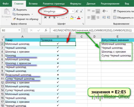Image resolution: width=134 pixels, height=107 pixels.
Task: Click the insert function fx icon
Action: click(46, 30)
